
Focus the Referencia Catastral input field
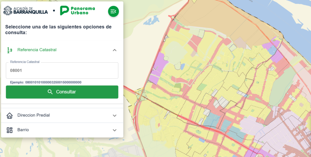pyautogui.click(x=62, y=70)
